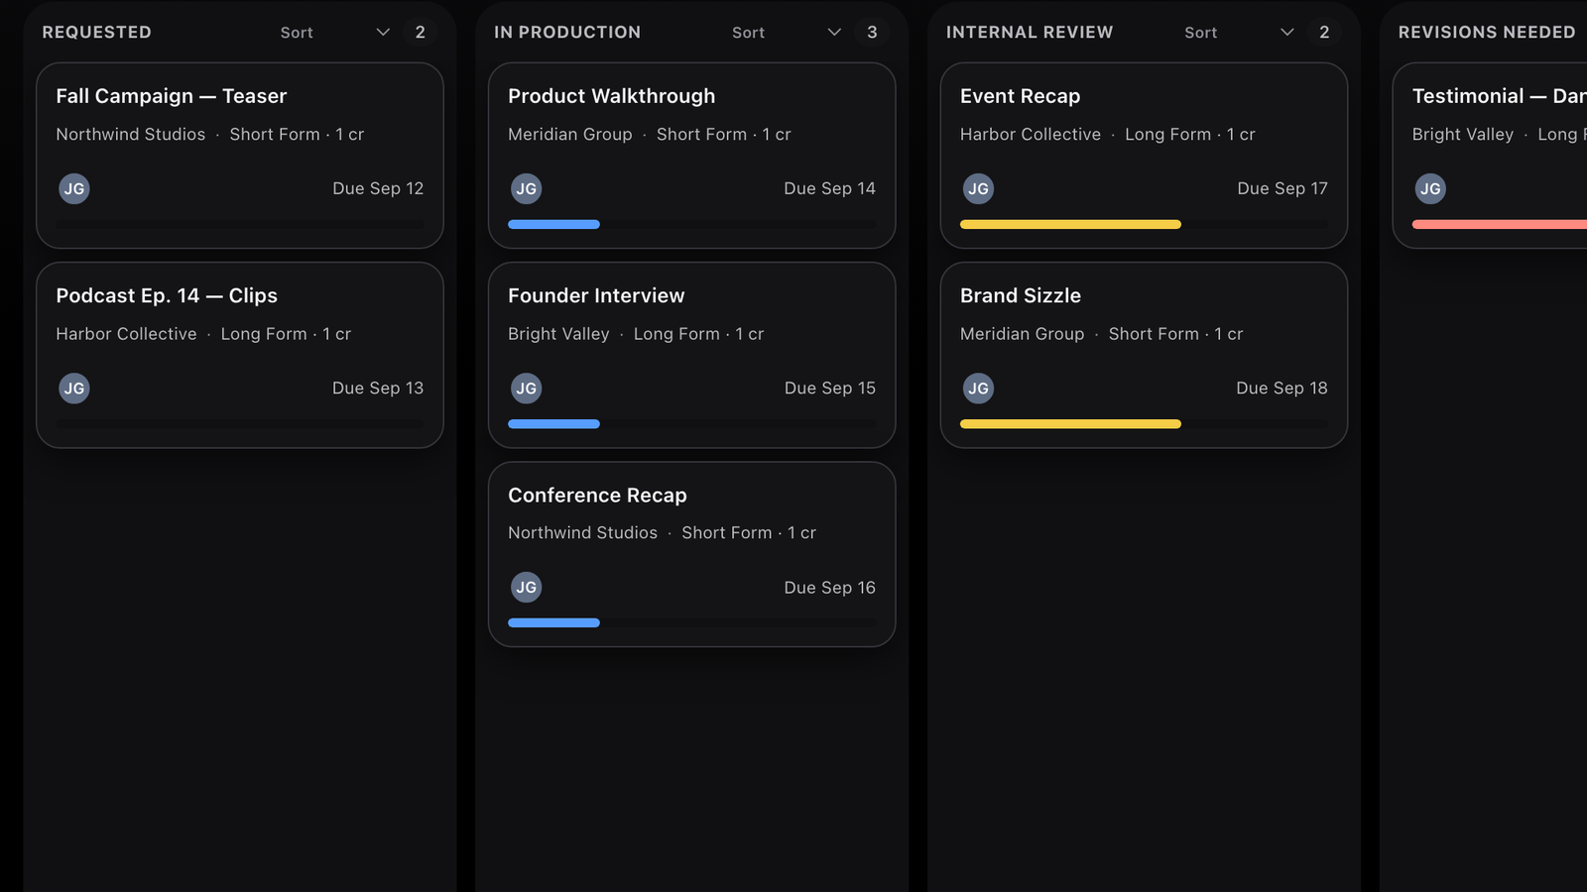This screenshot has height=892, width=1587.
Task: Click JG avatar on Fall Campaign — Teaser card
Action: tap(74, 188)
